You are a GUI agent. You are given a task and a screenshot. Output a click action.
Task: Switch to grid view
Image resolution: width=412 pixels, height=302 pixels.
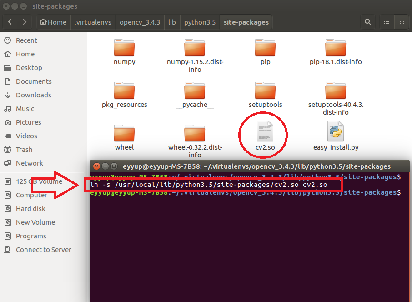[402, 21]
